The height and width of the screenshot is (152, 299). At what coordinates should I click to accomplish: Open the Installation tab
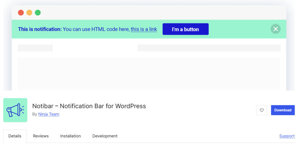pyautogui.click(x=71, y=136)
